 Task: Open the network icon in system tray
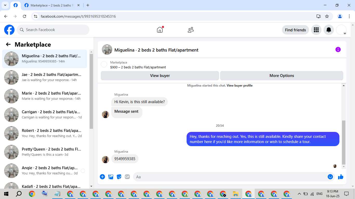coord(312,194)
